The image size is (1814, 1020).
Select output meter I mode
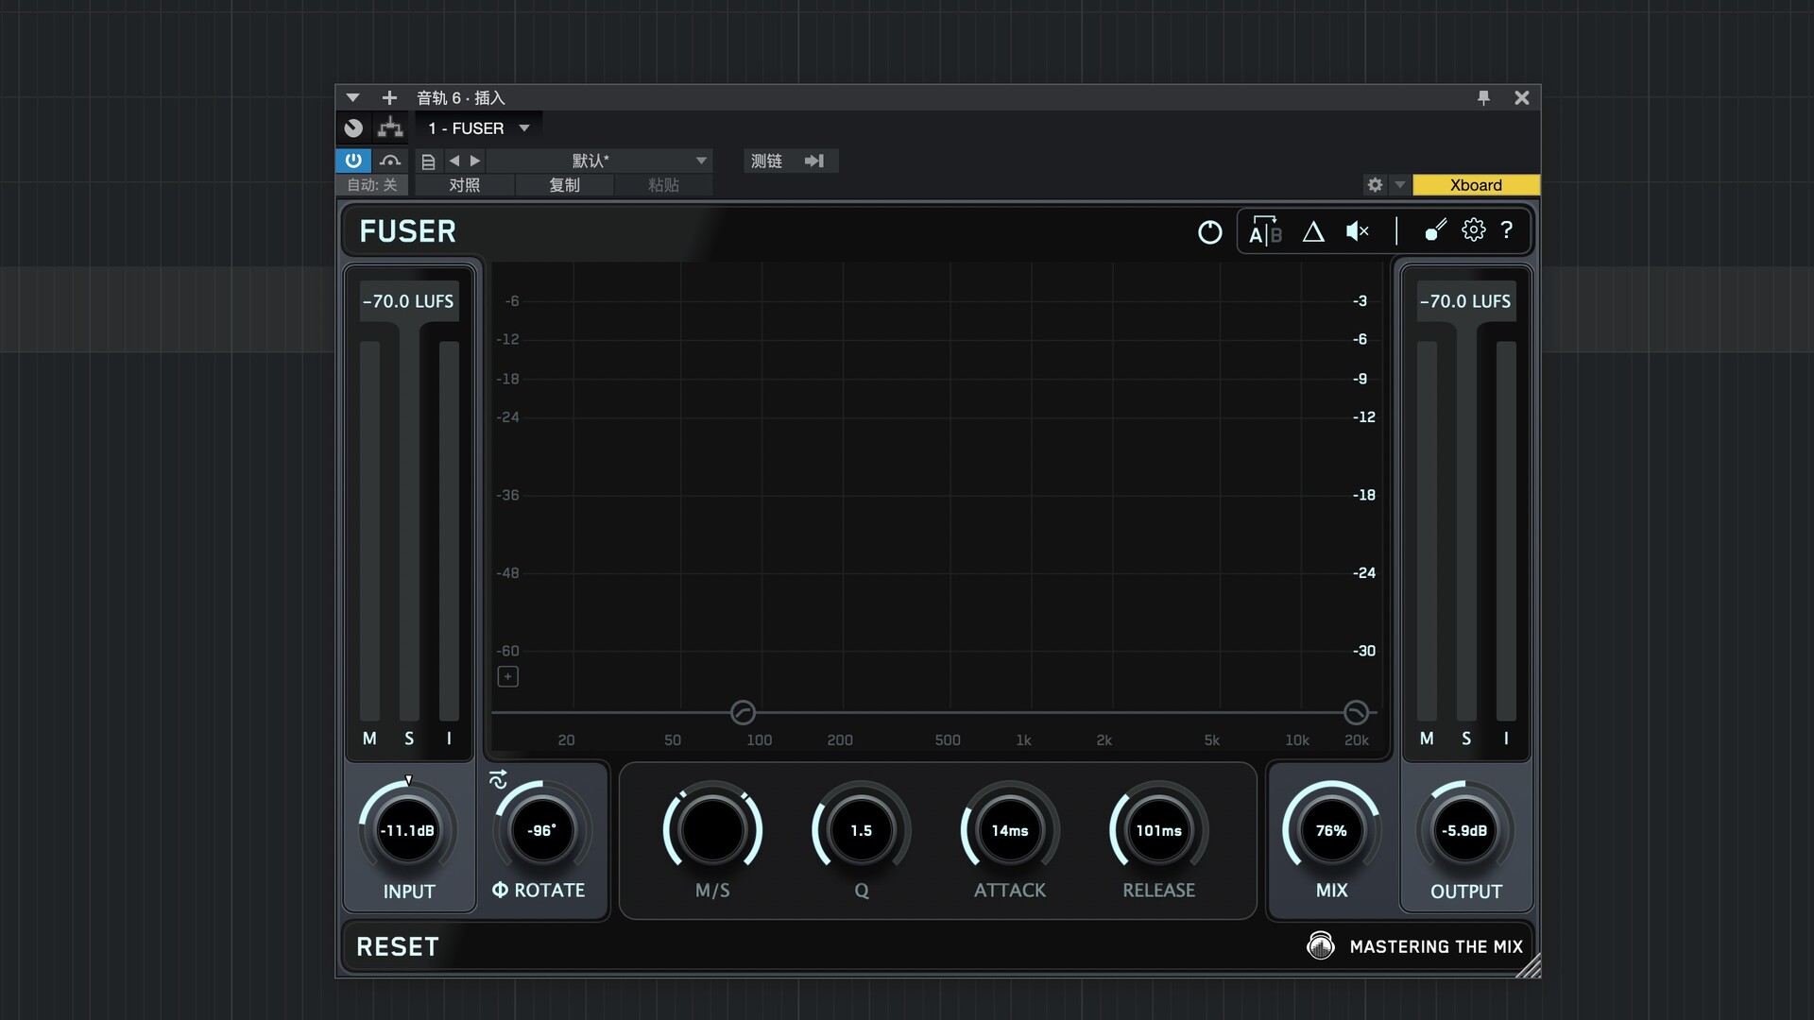pyautogui.click(x=1506, y=739)
